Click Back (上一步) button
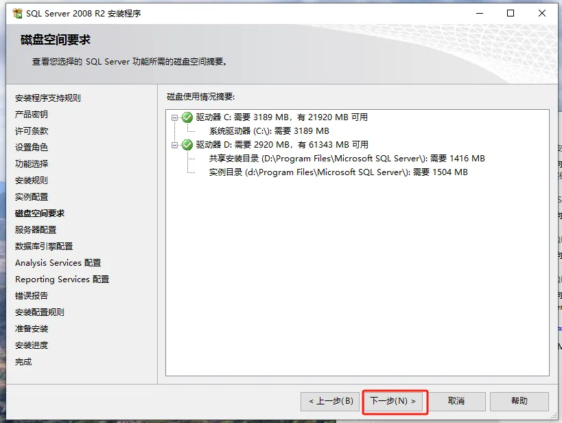562x423 pixels. 330,401
